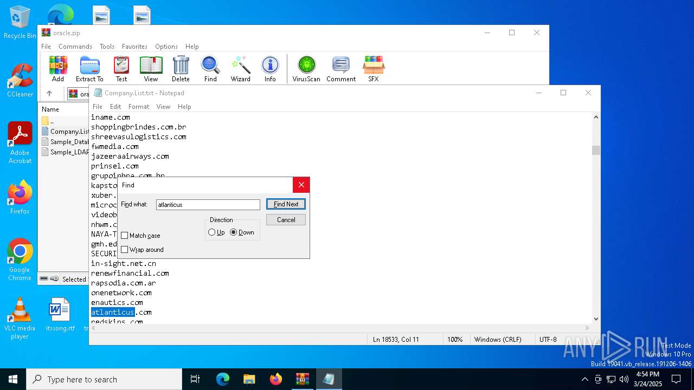Screen dimensions: 694x390
Task: Click Find Next button
Action: point(286,204)
